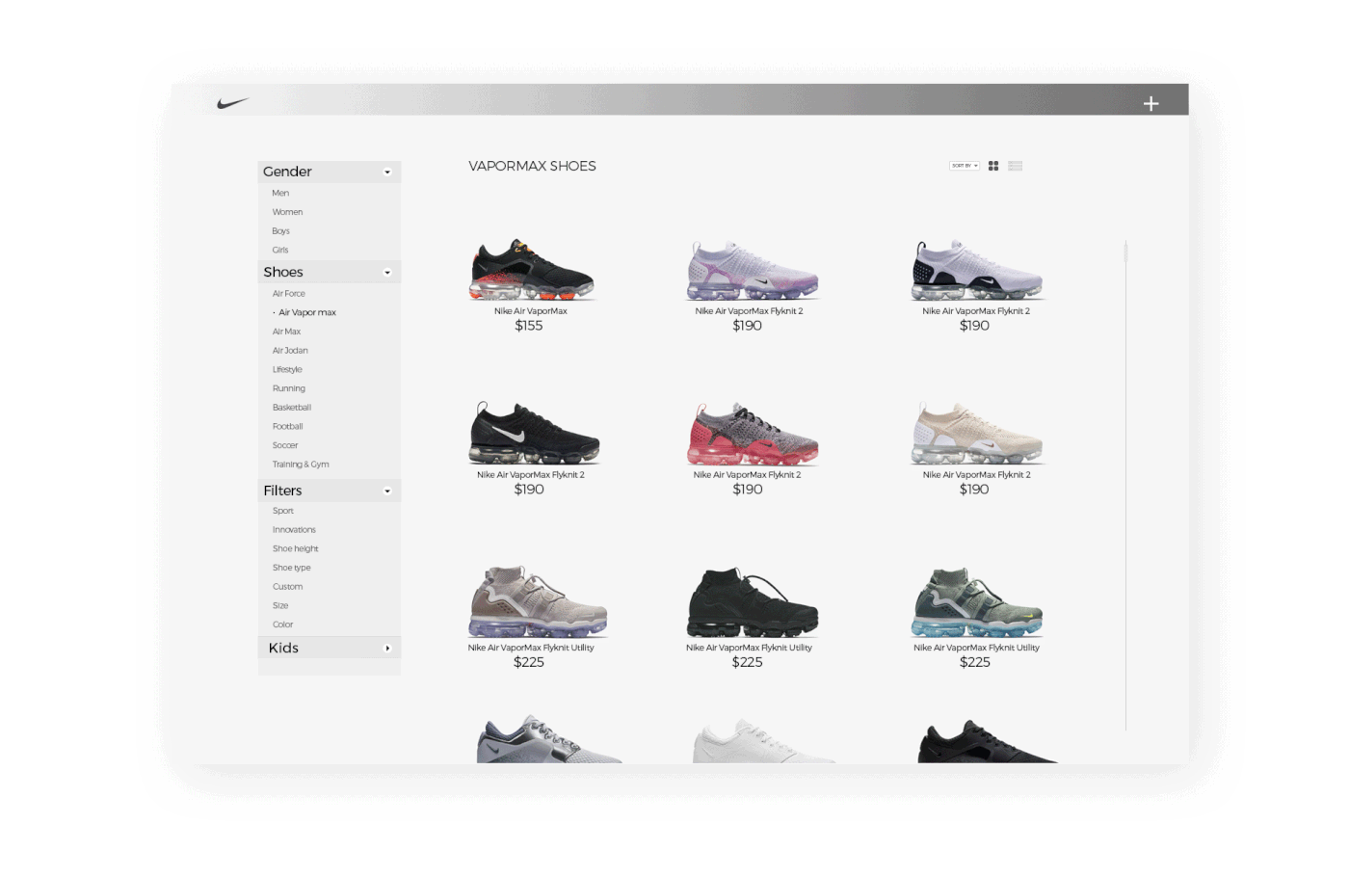Collapse the Shoes section arrow

pos(387,273)
